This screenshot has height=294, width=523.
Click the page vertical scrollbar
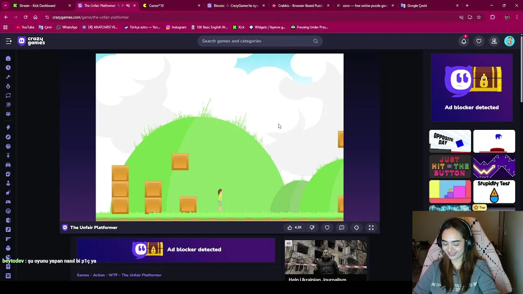coord(521,69)
